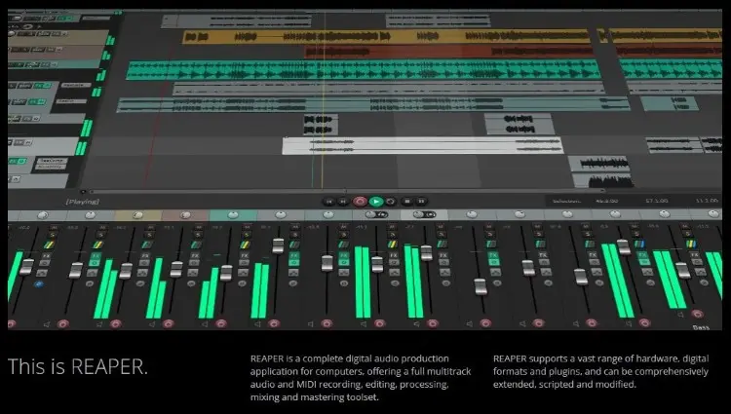Mute the first mixer channel with M button
The height and width of the screenshot is (414, 731).
pos(54,227)
